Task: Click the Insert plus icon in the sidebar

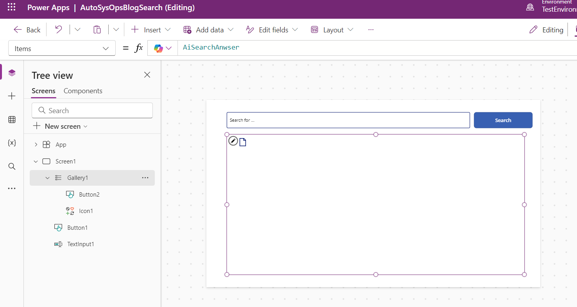Action: coord(12,96)
